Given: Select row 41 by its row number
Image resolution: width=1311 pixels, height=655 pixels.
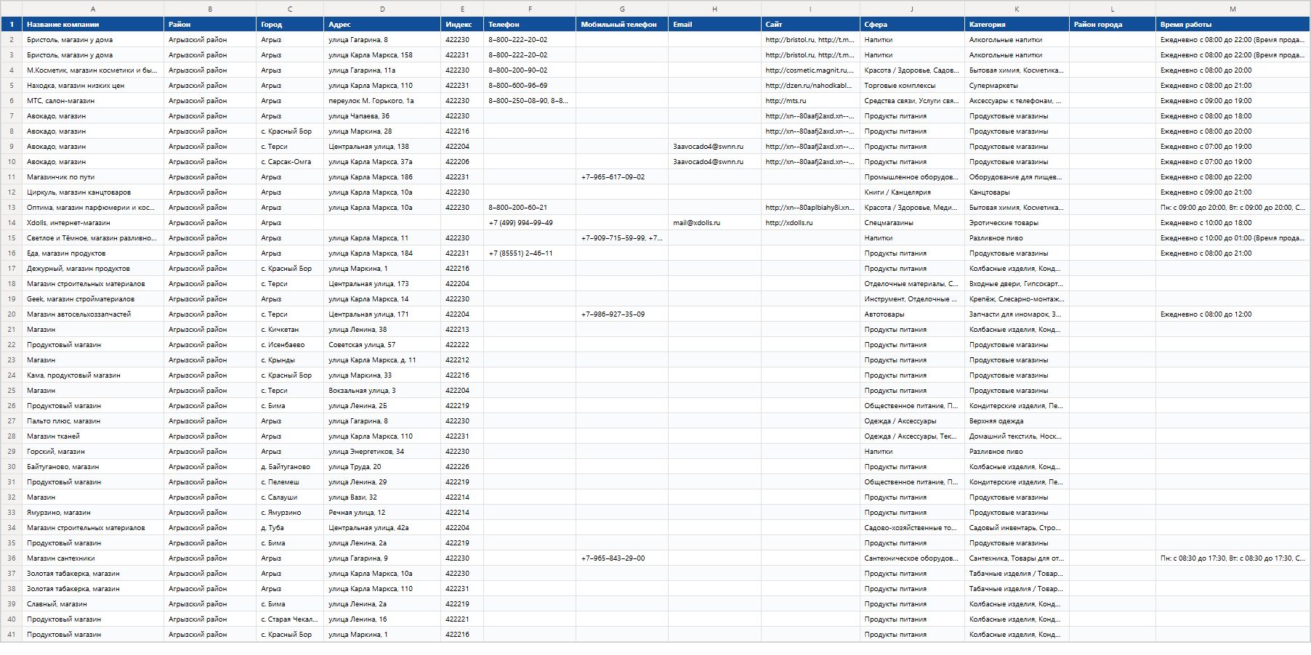Looking at the screenshot, I should point(11,635).
